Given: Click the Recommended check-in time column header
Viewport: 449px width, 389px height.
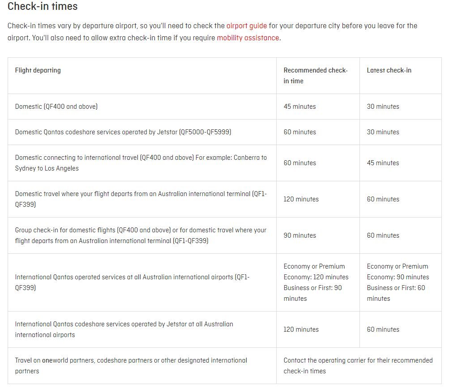Looking at the screenshot, I should [315, 76].
